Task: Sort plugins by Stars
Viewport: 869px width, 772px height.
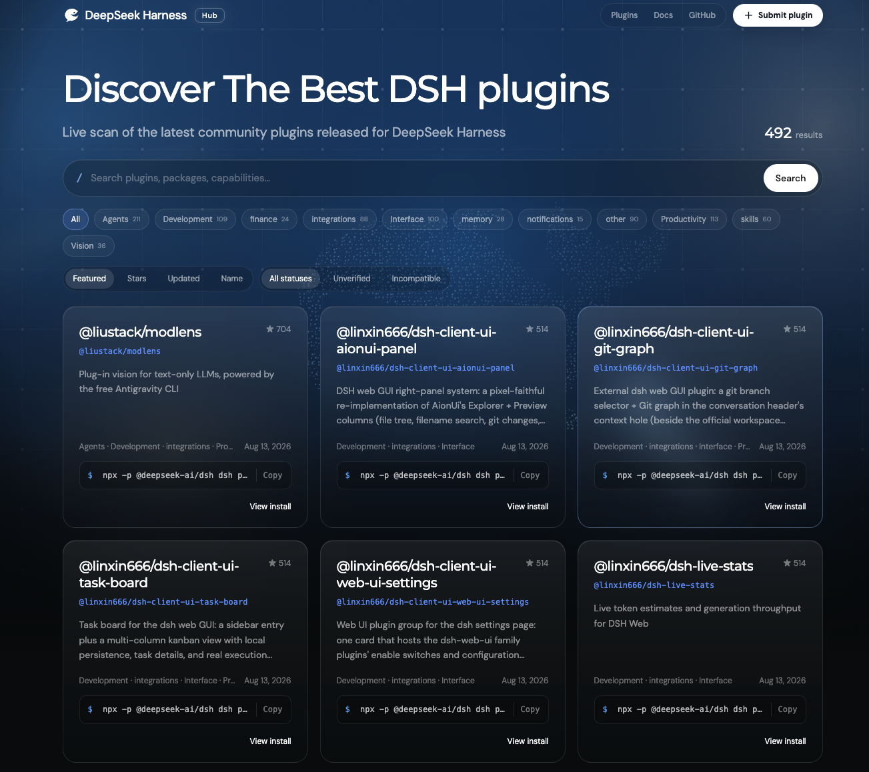Action: [x=137, y=279]
